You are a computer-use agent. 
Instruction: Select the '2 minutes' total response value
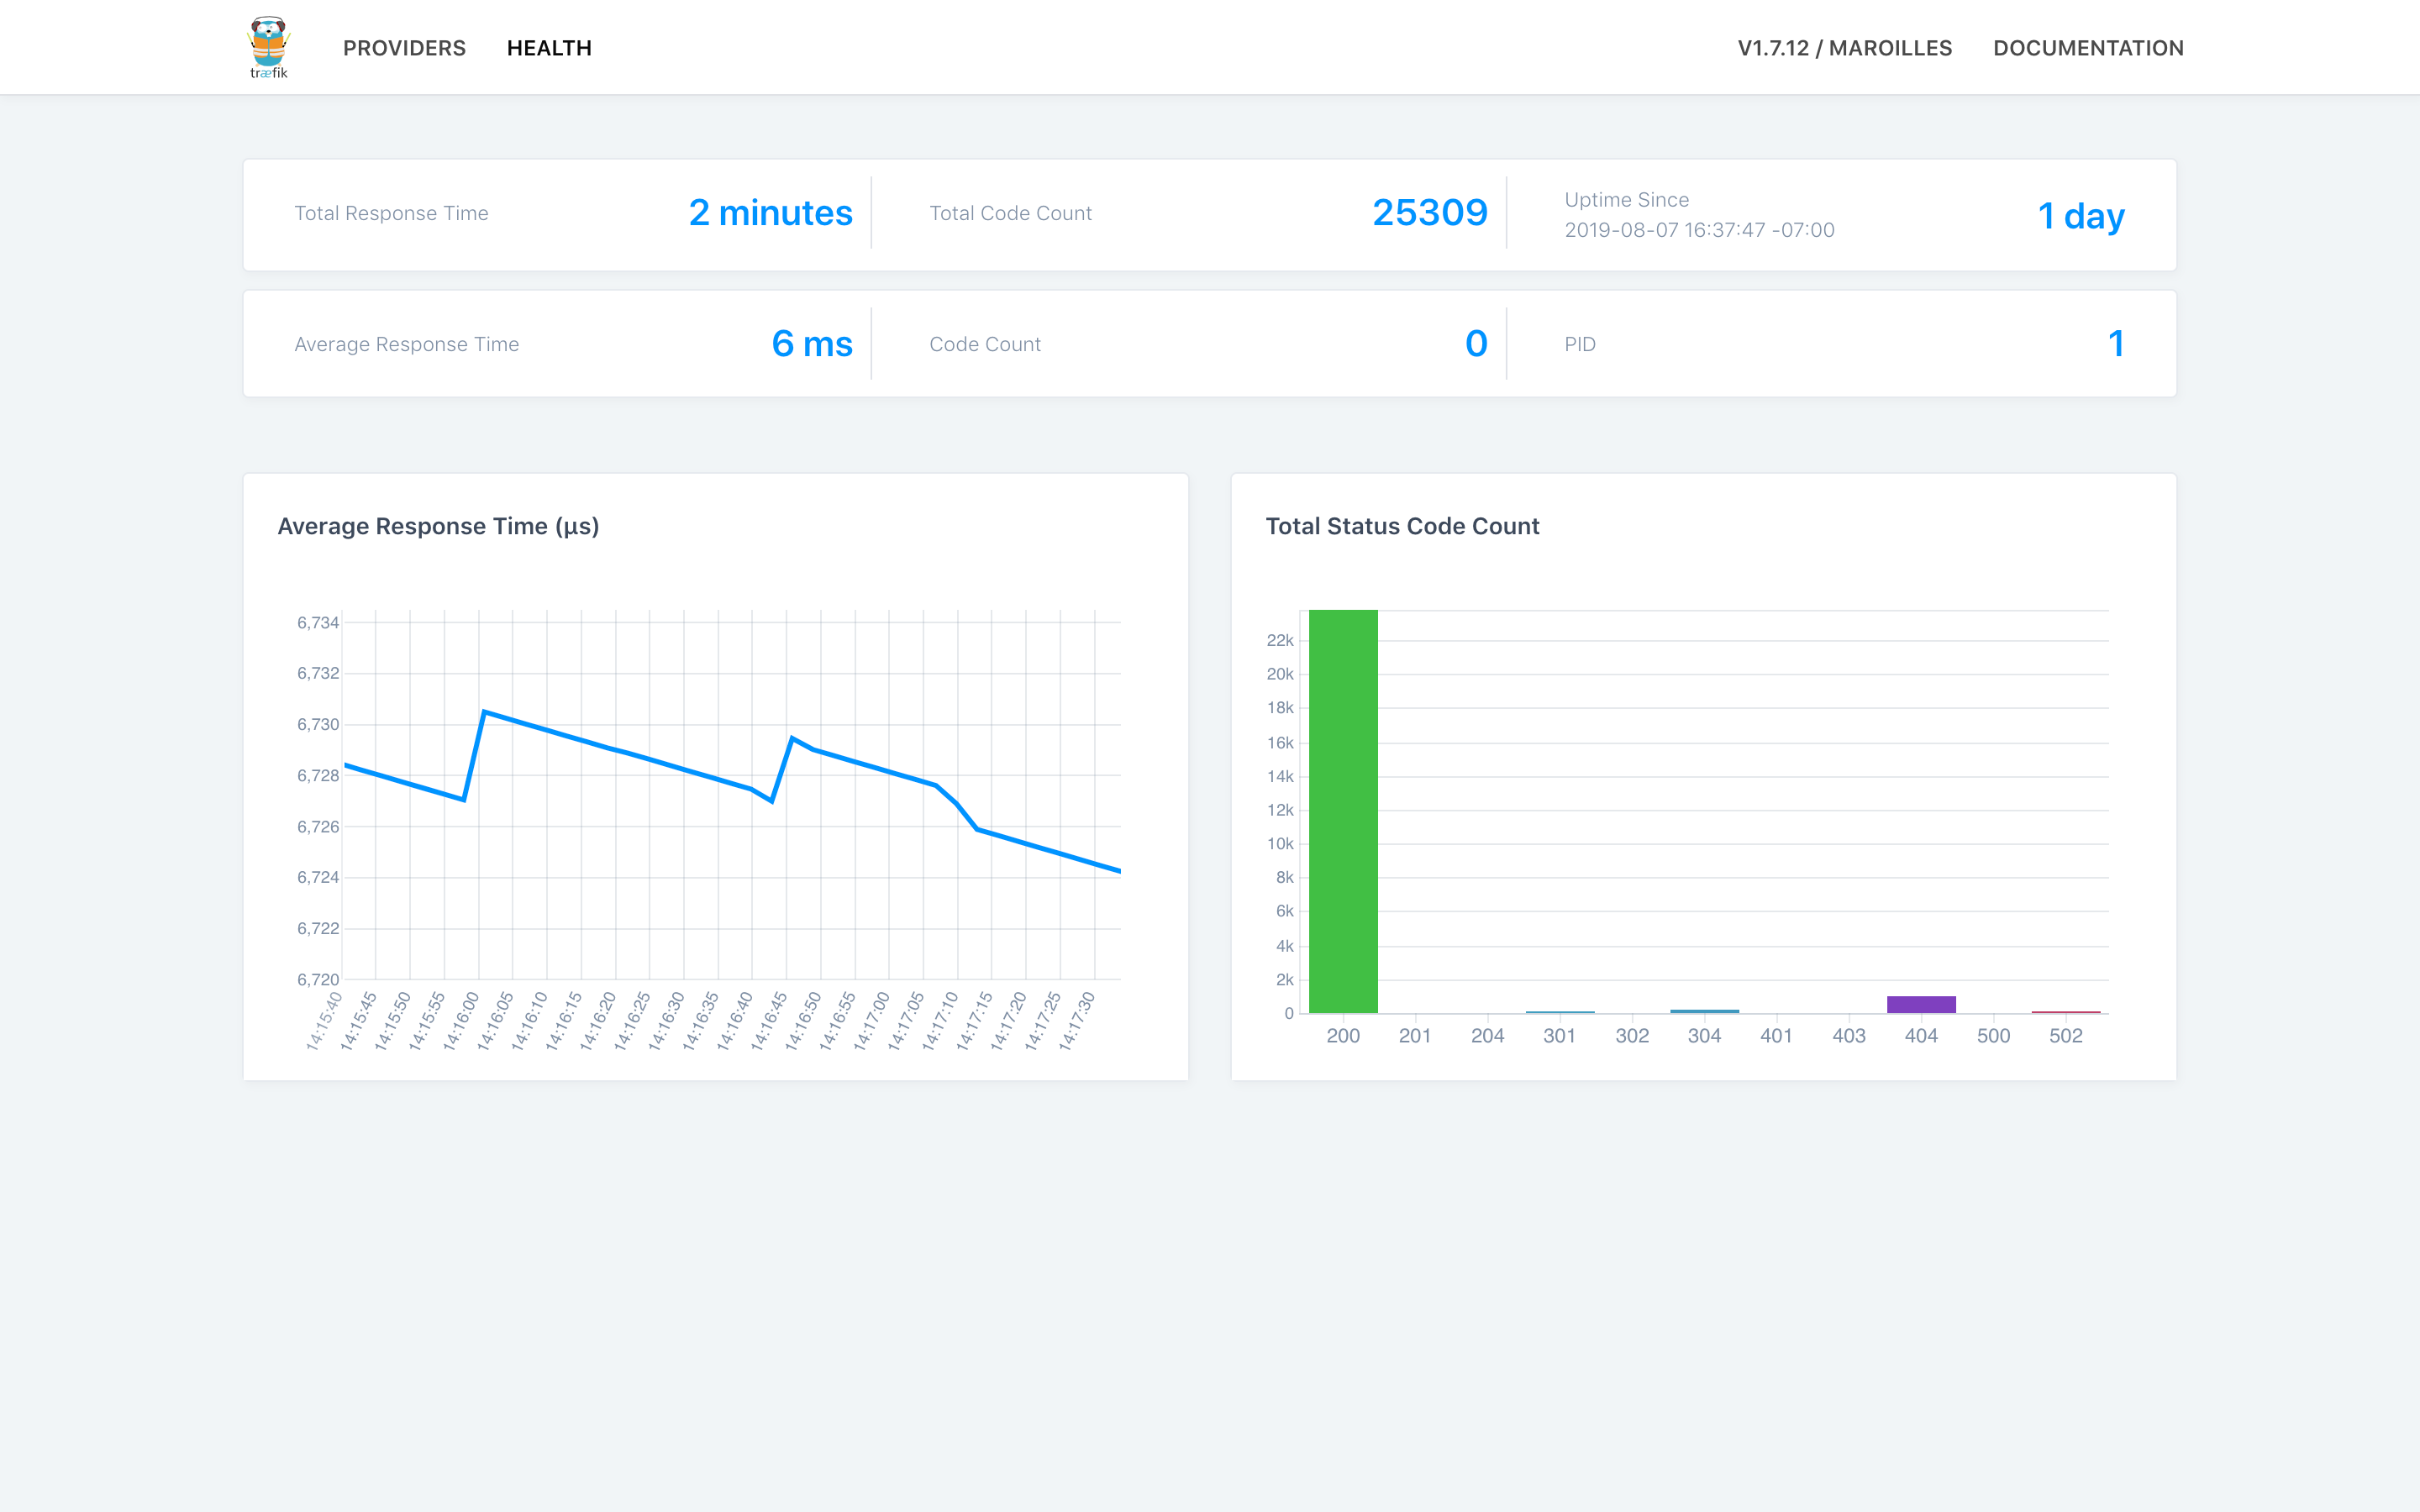click(770, 213)
